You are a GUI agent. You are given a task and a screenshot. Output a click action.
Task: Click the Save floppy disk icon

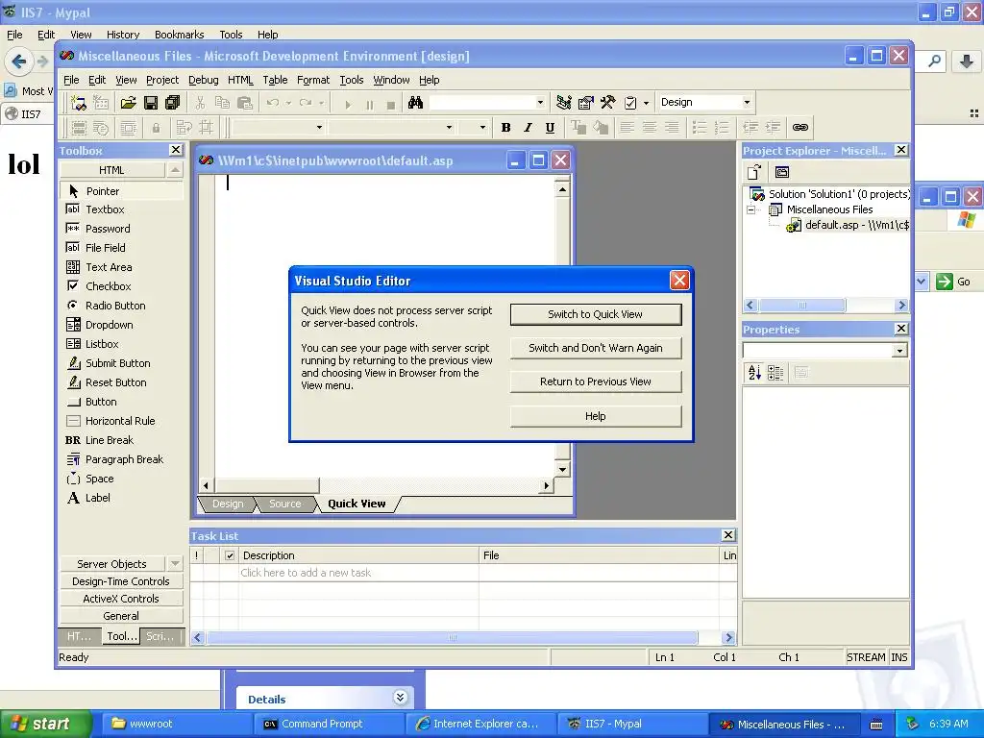[x=151, y=103]
